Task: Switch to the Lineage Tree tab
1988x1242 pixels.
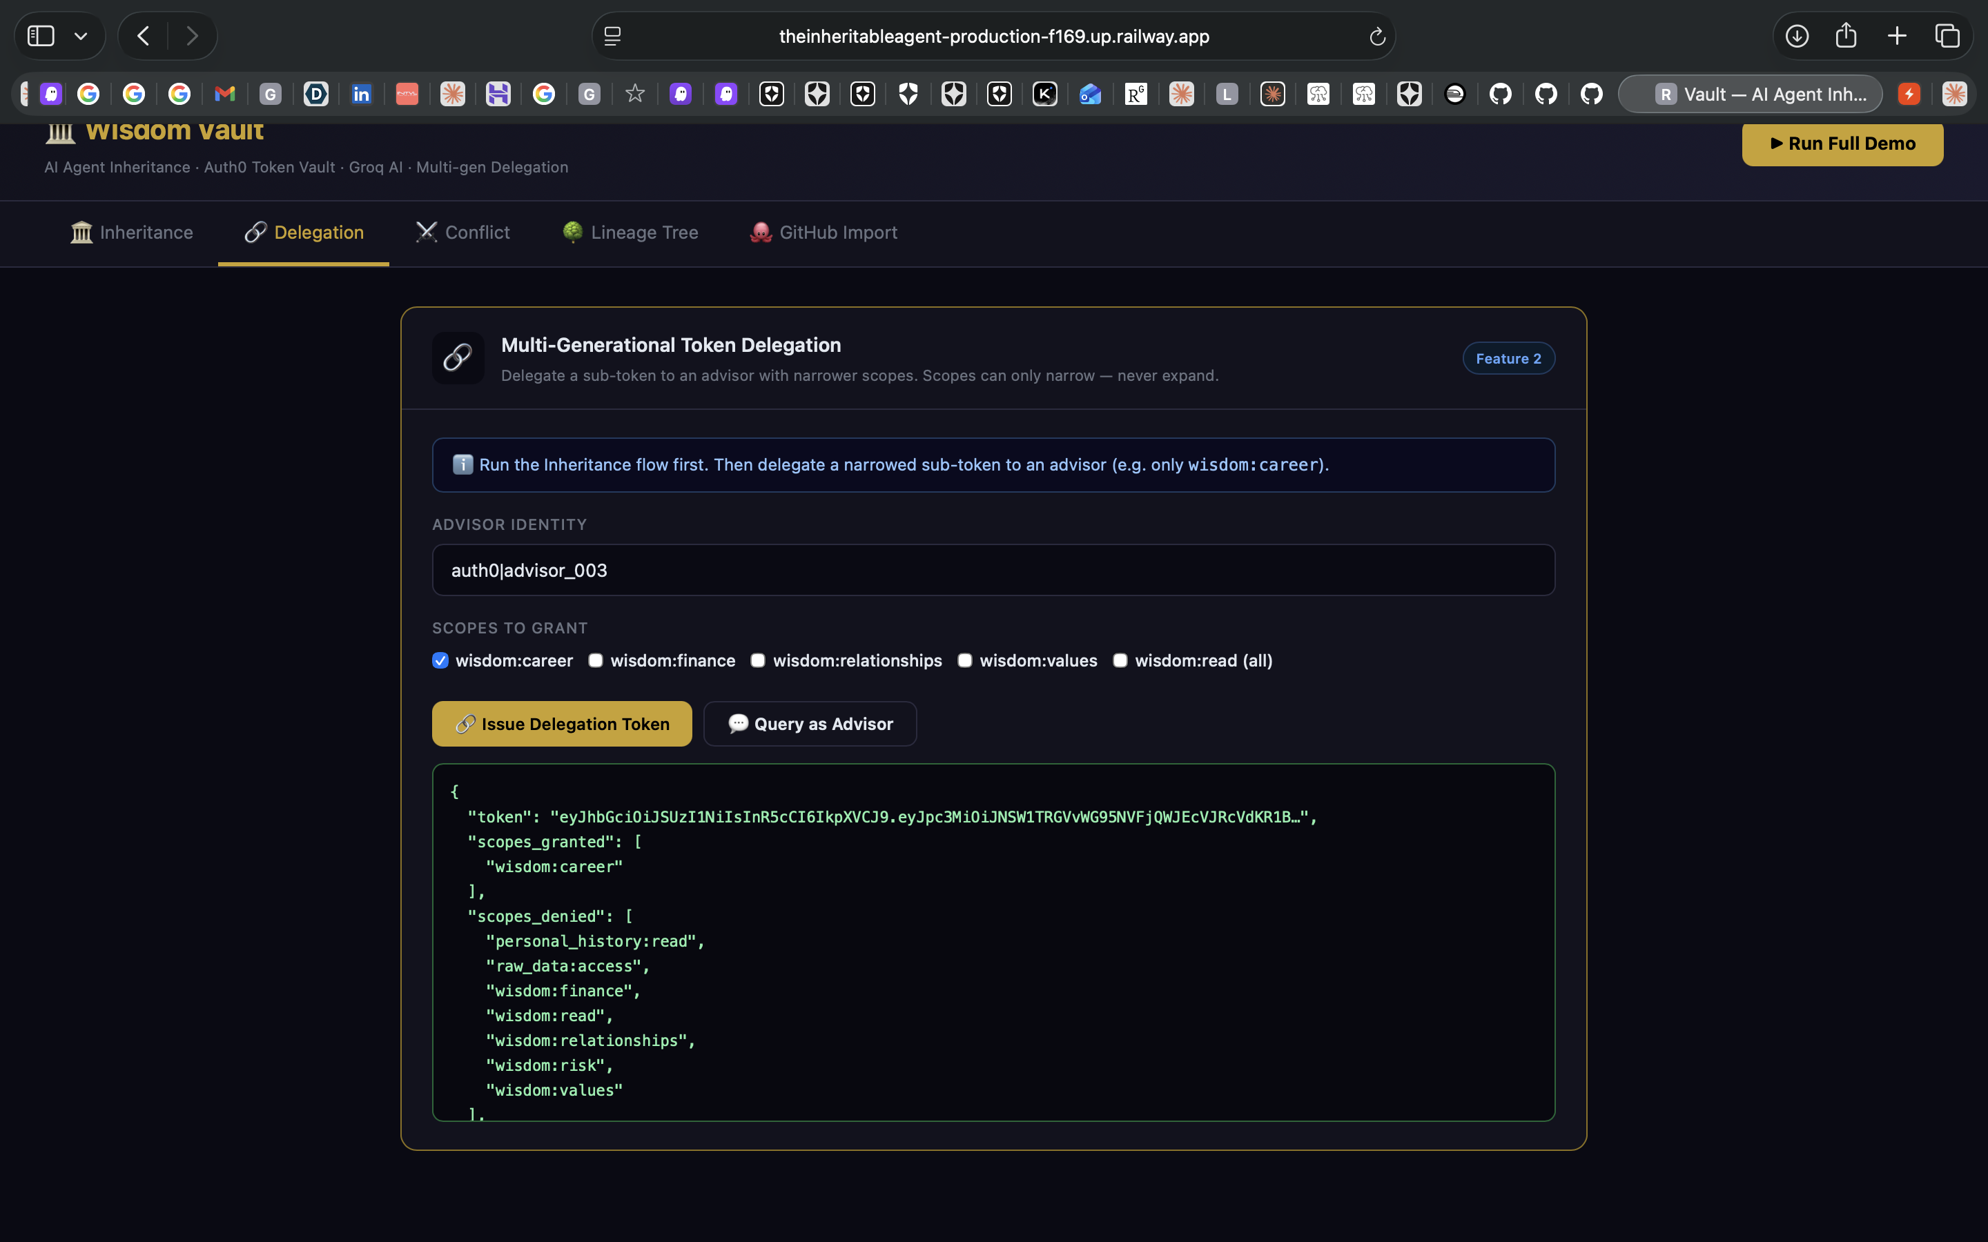Action: [630, 233]
